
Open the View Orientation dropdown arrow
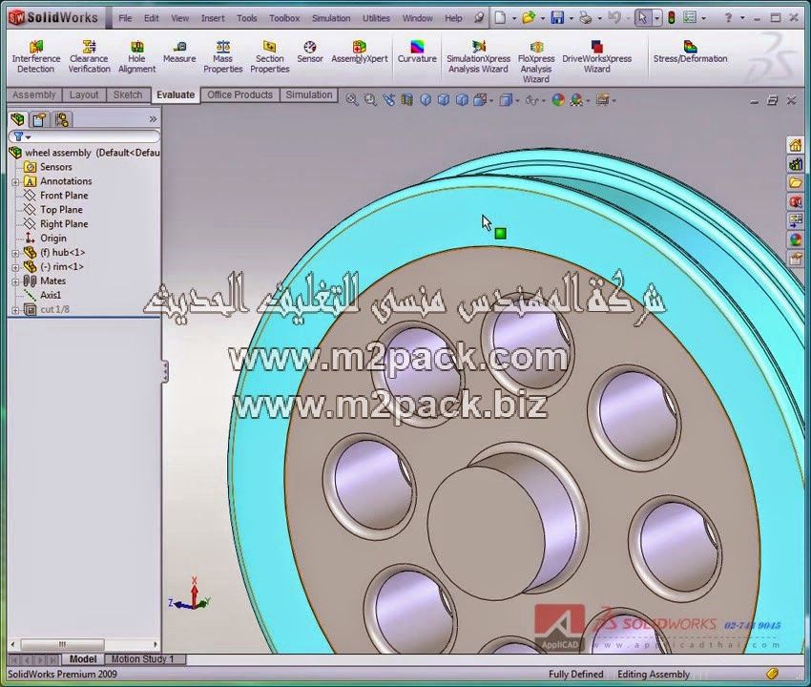(491, 100)
